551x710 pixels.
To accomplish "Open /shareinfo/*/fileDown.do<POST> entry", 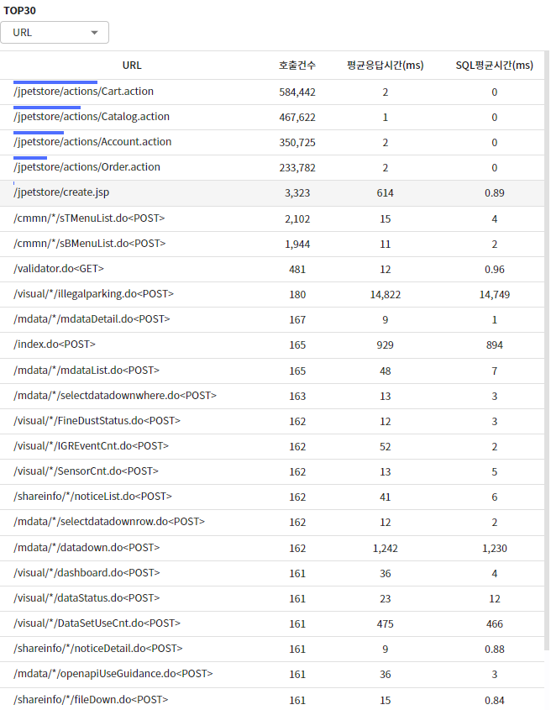I will pos(91,699).
